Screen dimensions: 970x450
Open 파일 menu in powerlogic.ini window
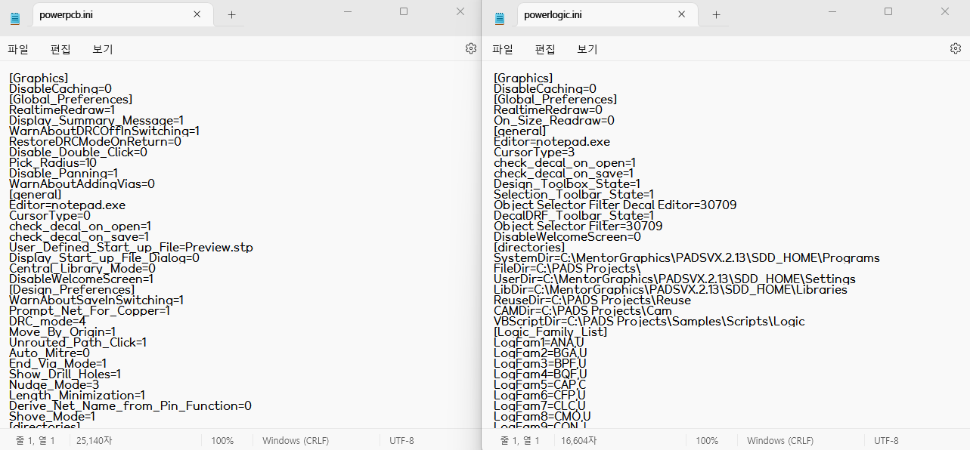pos(503,49)
